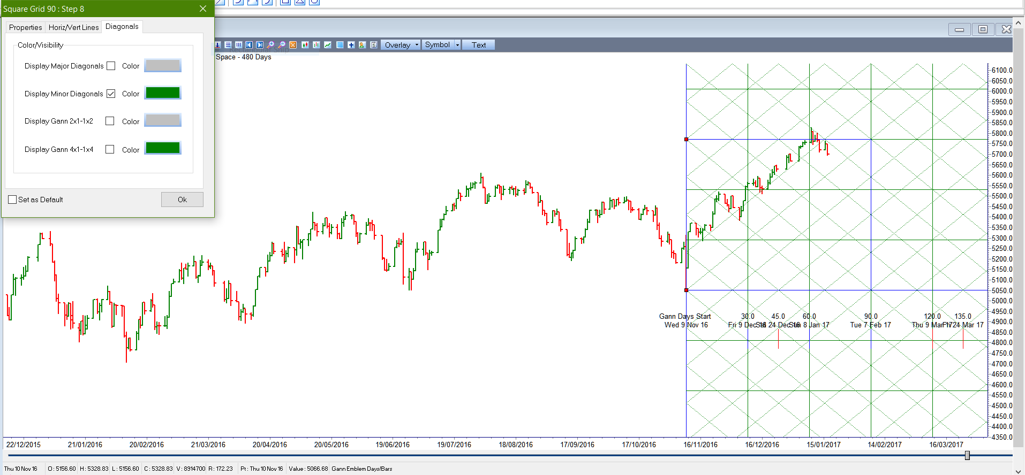Expand the Symbol dropdown arrow
This screenshot has width=1025, height=475.
click(457, 45)
